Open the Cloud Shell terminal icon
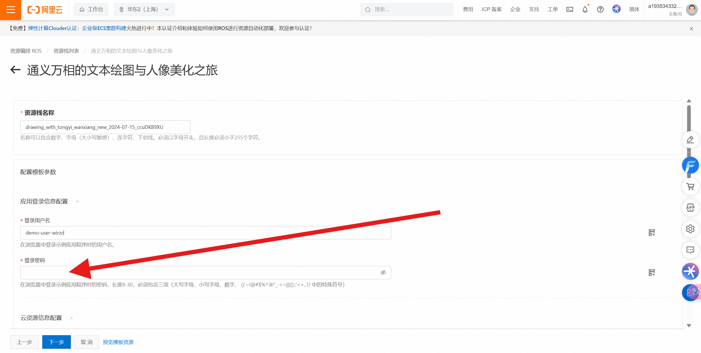 [569, 10]
